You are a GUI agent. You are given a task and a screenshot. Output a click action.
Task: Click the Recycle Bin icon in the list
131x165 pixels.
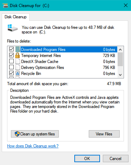click(18, 74)
